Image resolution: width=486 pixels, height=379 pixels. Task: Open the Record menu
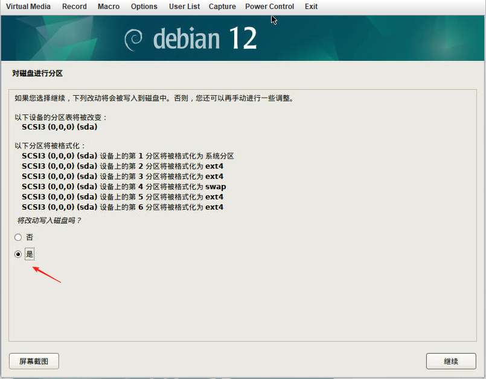coord(74,7)
